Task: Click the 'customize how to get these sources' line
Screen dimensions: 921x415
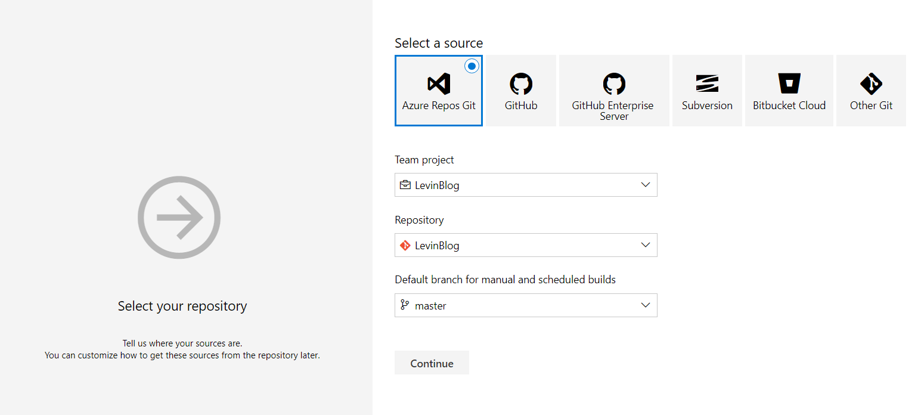Action: coord(182,355)
